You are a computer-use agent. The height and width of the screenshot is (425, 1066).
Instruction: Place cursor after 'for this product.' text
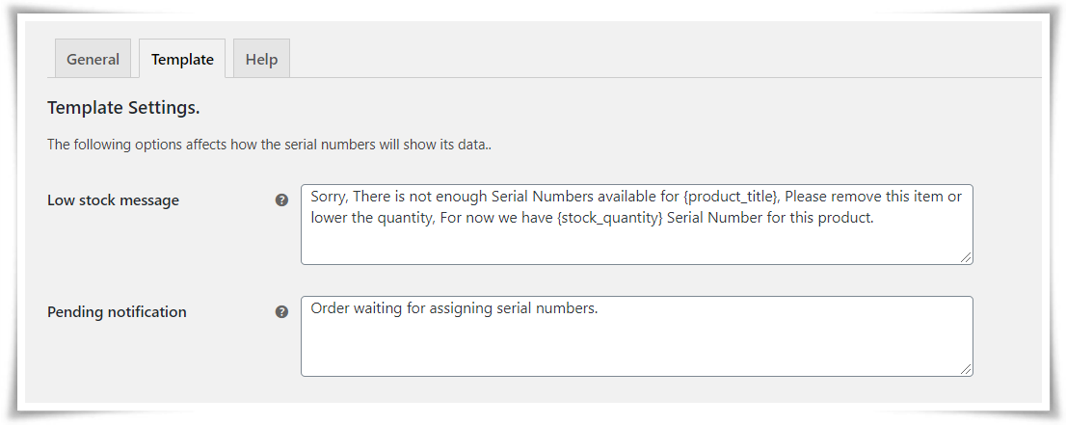point(875,218)
